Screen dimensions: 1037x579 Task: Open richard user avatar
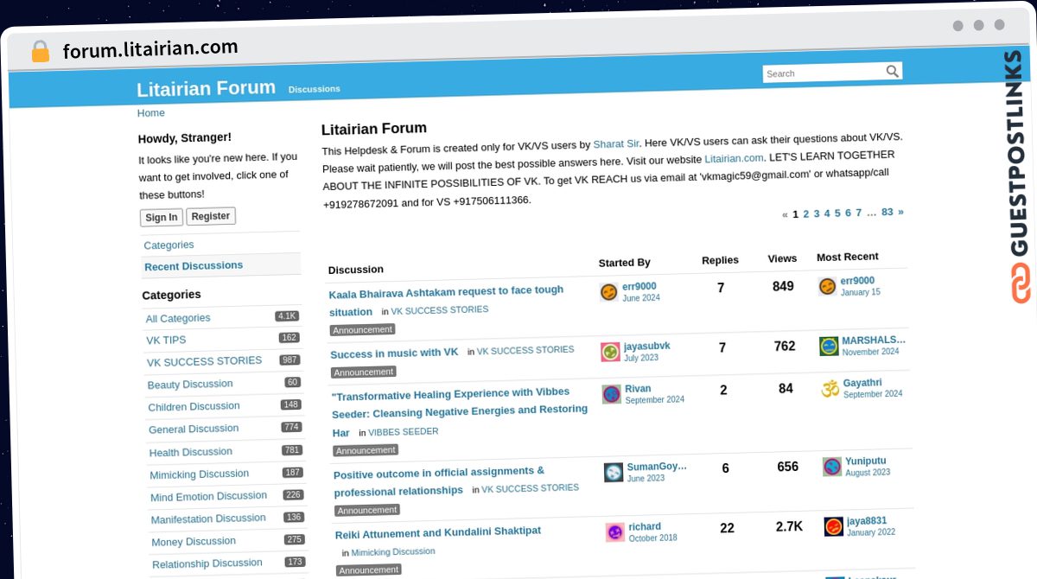(615, 532)
